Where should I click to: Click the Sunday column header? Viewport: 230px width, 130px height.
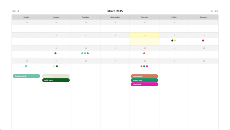26,17
